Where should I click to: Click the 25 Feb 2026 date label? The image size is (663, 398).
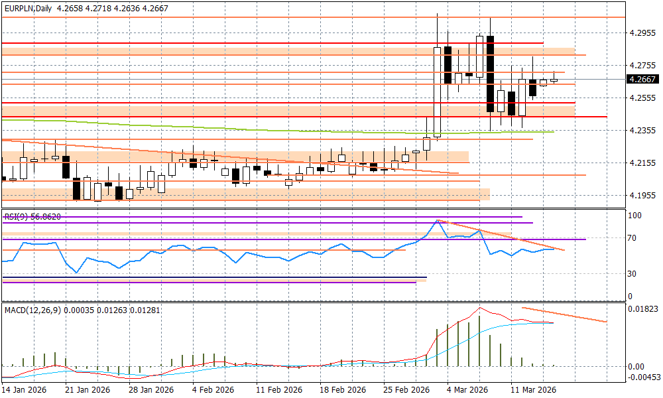404,390
